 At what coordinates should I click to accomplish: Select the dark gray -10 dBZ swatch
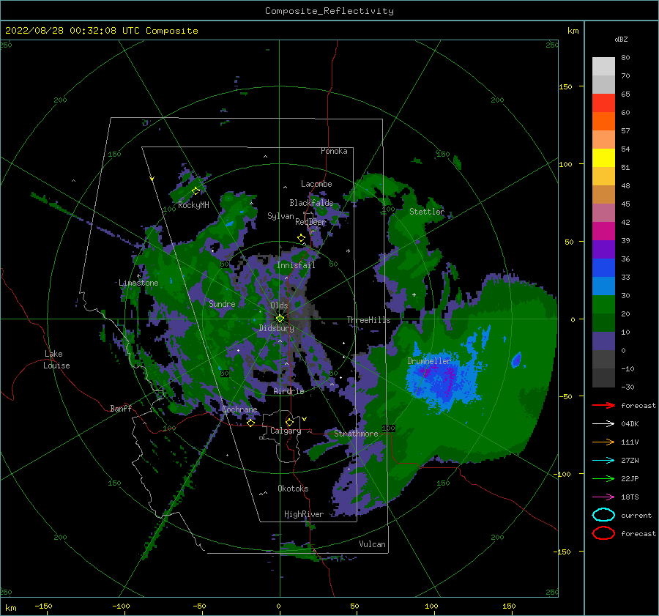tap(603, 378)
